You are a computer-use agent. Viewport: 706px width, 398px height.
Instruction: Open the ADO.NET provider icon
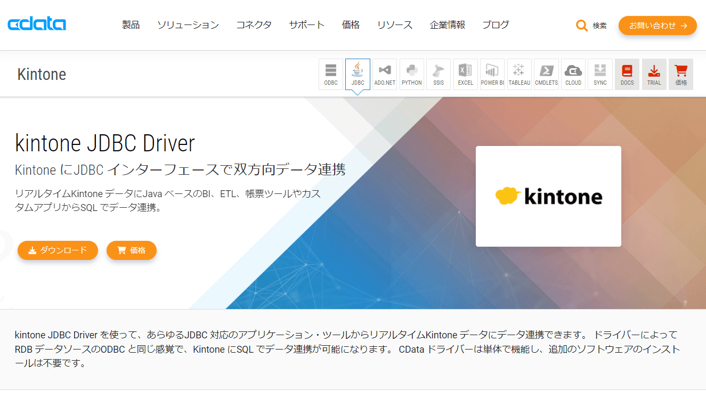385,74
